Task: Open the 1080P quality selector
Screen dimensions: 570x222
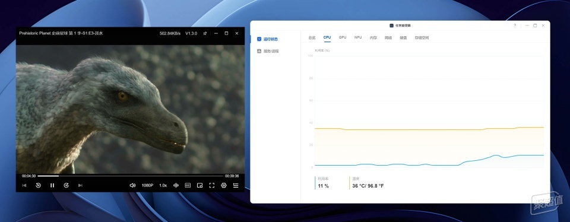Action: click(147, 185)
